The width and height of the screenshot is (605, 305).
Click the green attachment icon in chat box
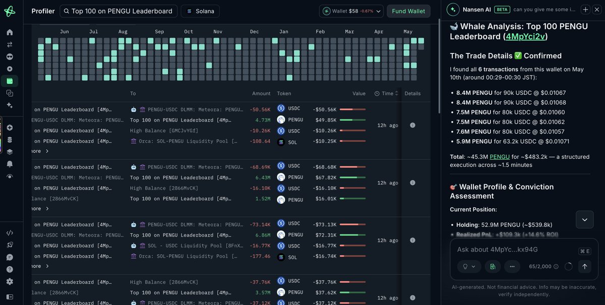tap(493, 266)
